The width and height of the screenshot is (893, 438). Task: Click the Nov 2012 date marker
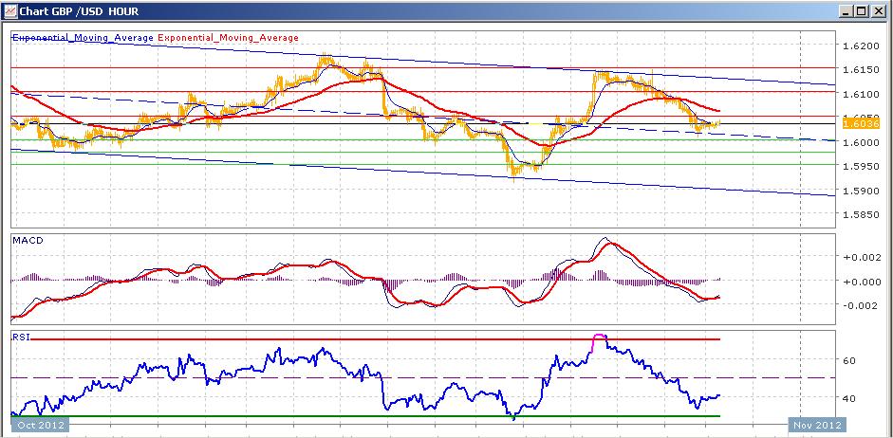[817, 425]
